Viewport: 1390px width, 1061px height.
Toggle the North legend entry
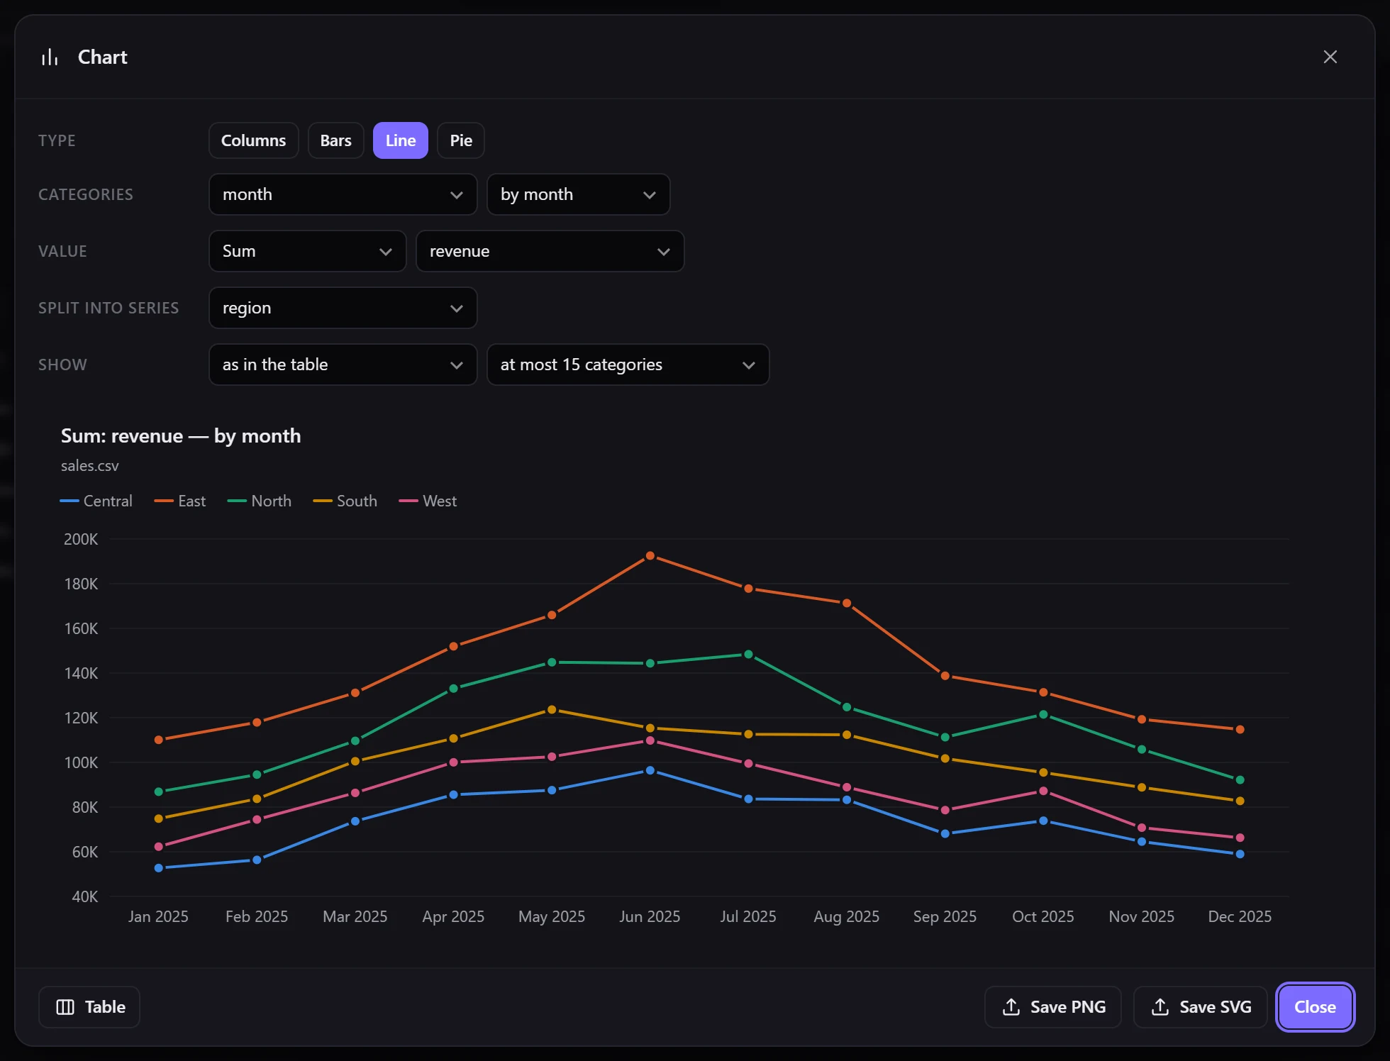(260, 501)
